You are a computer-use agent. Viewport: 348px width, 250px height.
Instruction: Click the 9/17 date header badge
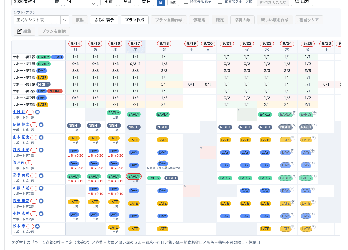pos(135,44)
